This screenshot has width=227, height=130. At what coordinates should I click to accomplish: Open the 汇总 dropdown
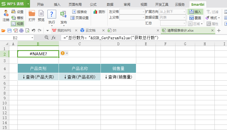coord(184,23)
